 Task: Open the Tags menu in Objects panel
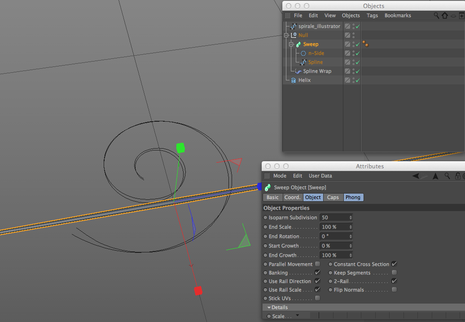[x=372, y=15]
